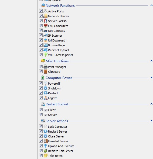Click the Print Manager printer icon

point(45,67)
